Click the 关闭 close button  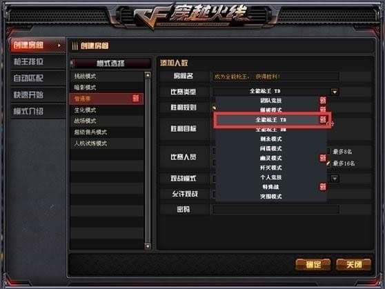pyautogui.click(x=353, y=264)
